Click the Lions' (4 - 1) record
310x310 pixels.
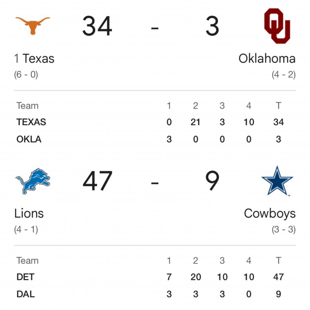click(x=26, y=229)
